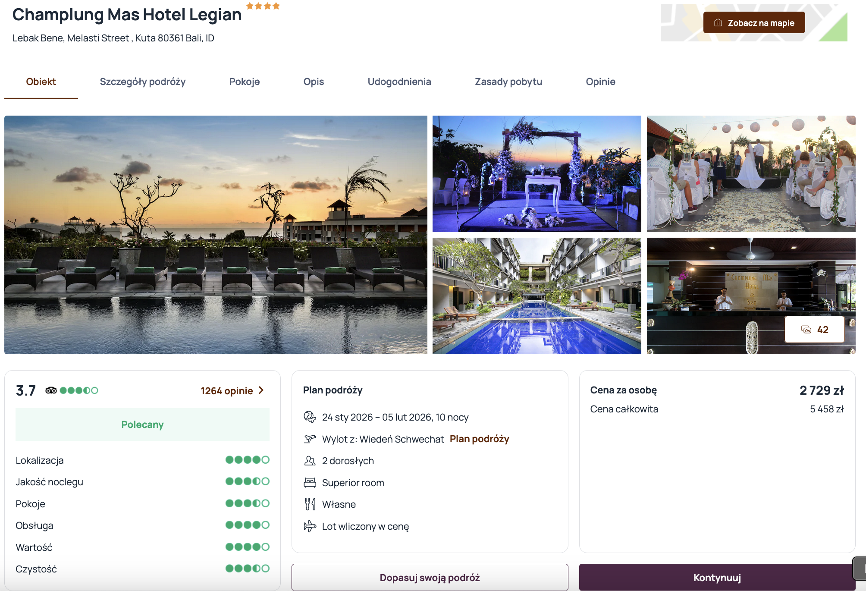The image size is (866, 591).
Task: Click the Kontynuuj button
Action: tap(717, 577)
